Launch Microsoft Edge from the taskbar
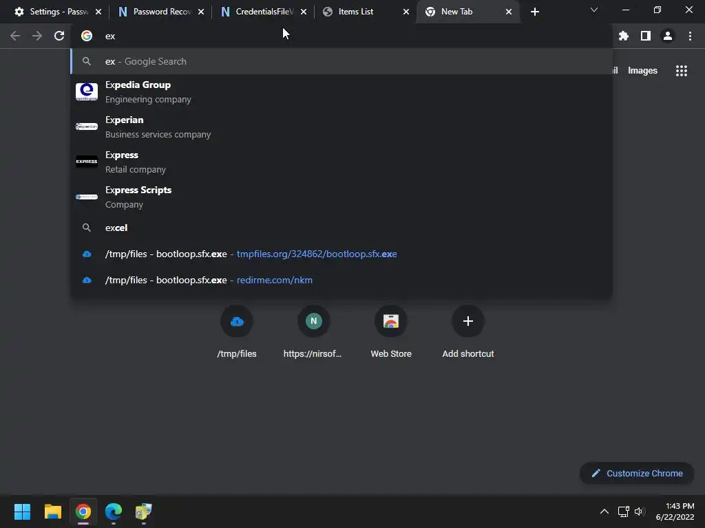The height and width of the screenshot is (528, 705). coord(114,511)
